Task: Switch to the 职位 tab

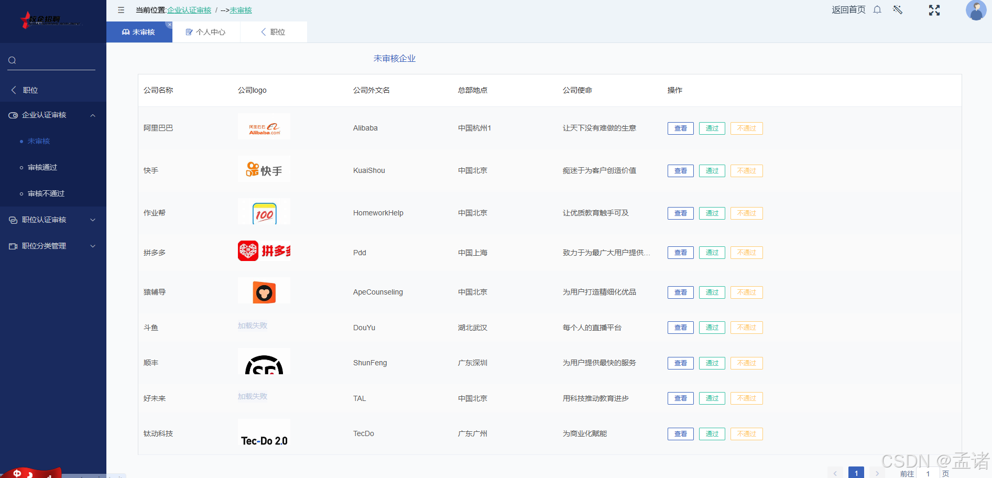Action: (274, 32)
